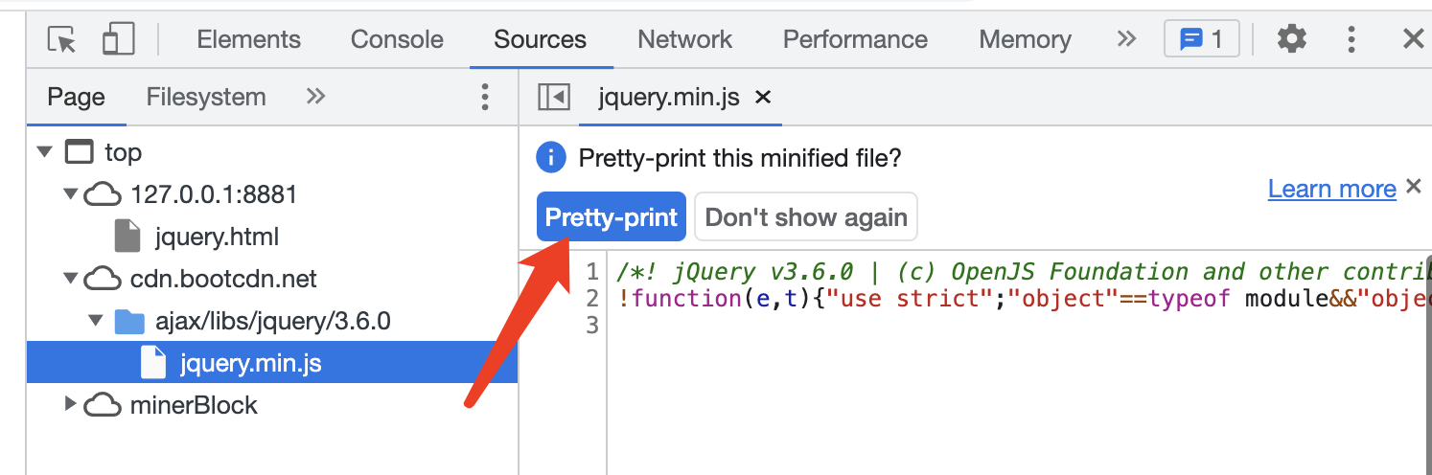
Task: Dismiss the pretty-print infobar
Action: coord(1413,187)
